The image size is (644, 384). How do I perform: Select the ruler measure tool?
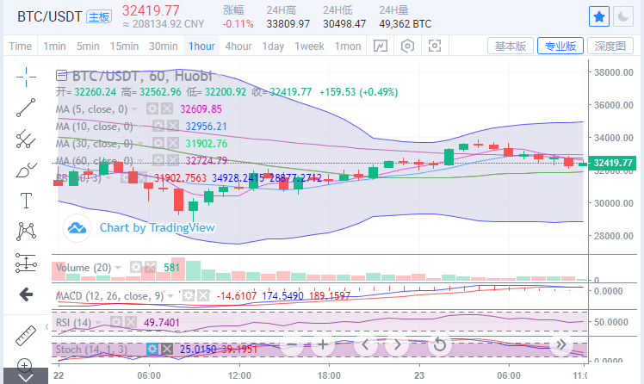(x=26, y=336)
